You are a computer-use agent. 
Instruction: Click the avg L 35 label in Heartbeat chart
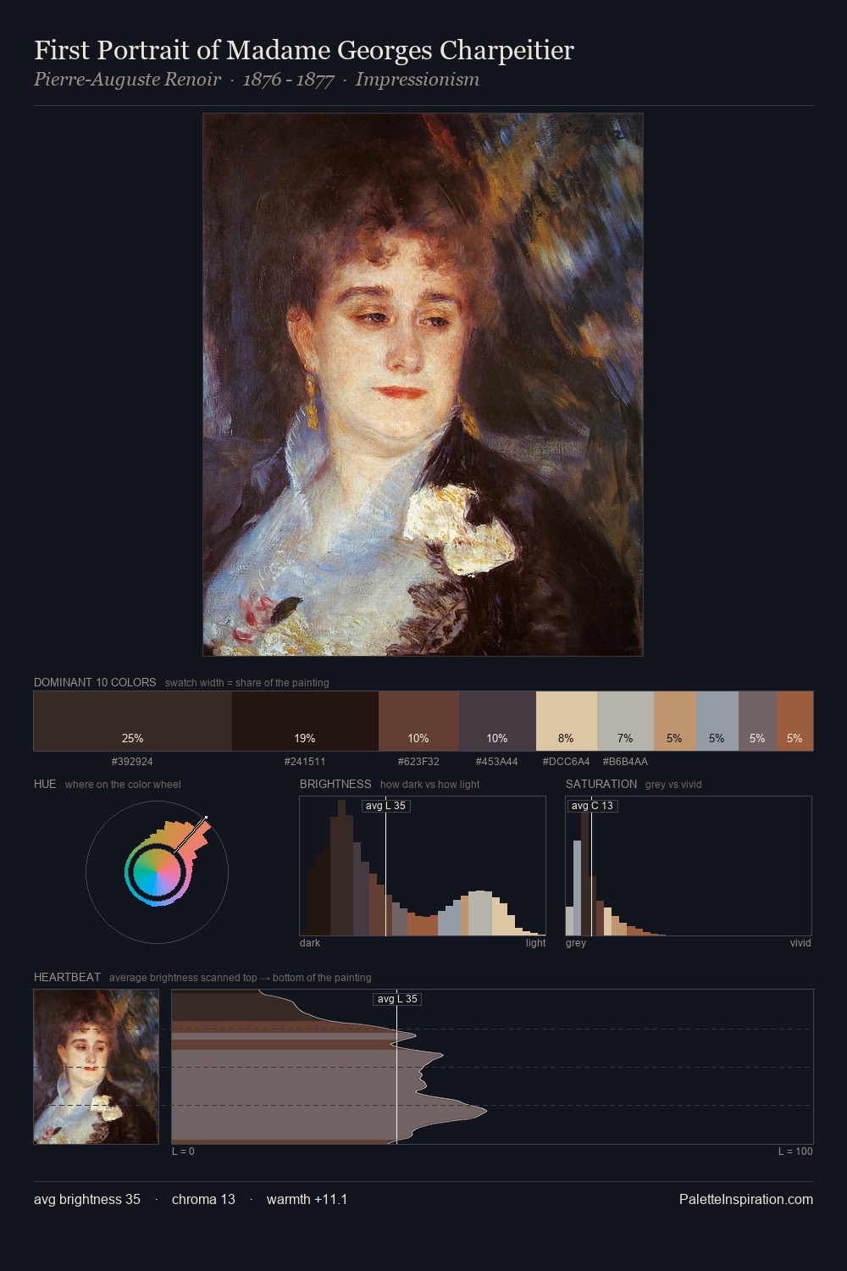tap(397, 999)
